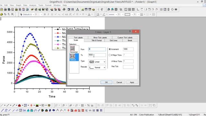Switch to the Custom Tick Labels tab
Screen dimensions: 206x116
pos(125,37)
